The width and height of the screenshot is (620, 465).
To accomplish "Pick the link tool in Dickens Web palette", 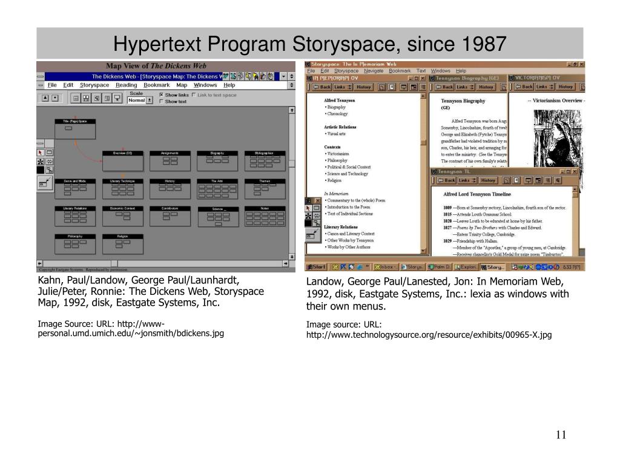I will [50, 161].
